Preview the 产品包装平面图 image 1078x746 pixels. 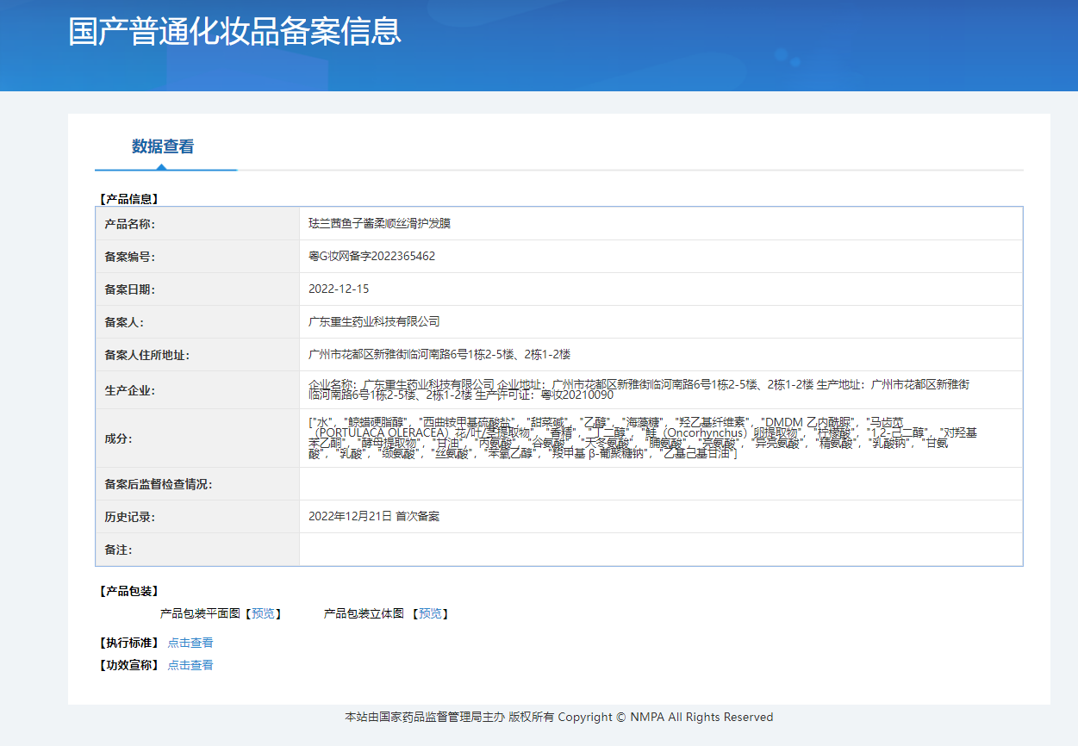(263, 614)
